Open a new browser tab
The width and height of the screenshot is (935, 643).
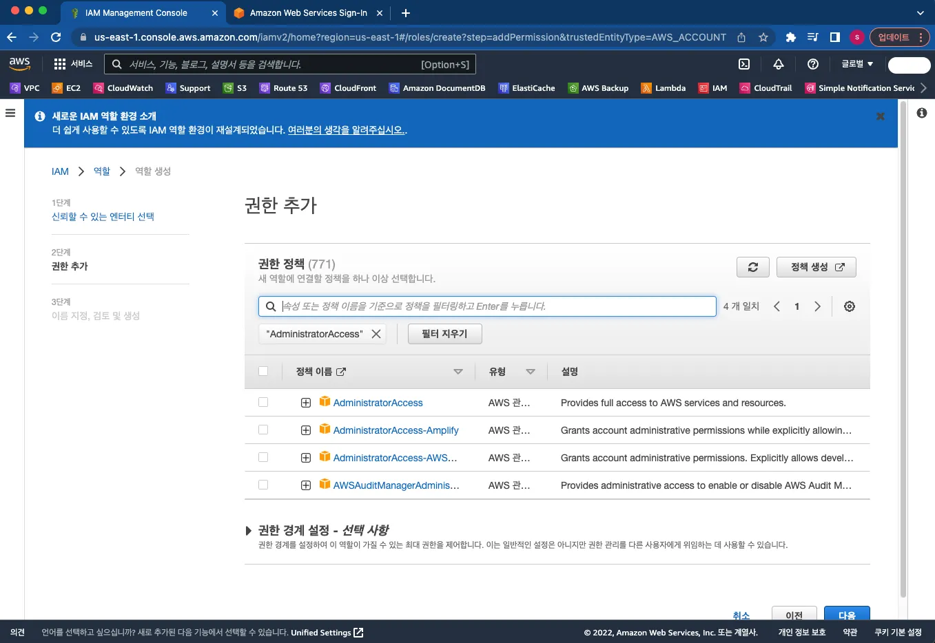406,12
